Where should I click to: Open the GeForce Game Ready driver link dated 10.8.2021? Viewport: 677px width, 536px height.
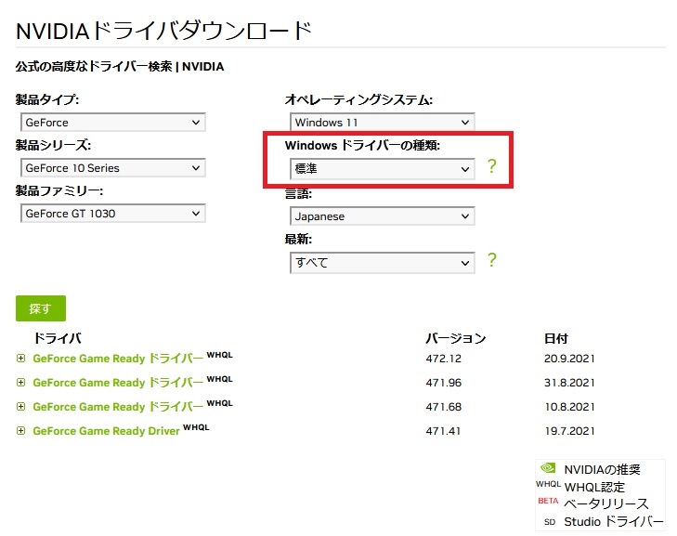[x=117, y=407]
